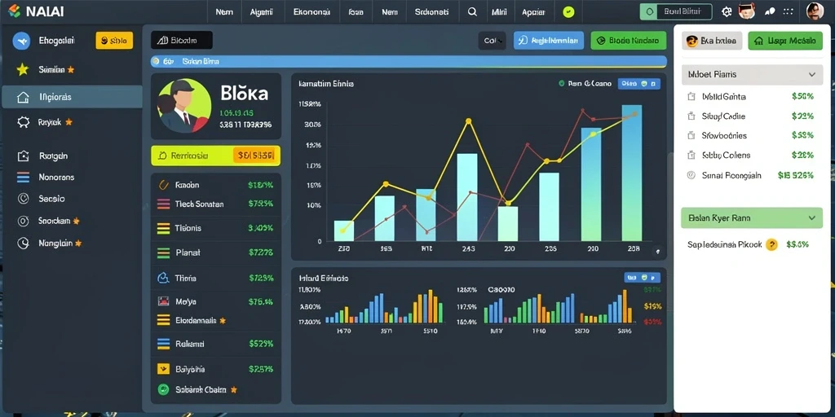Image resolution: width=835 pixels, height=417 pixels.
Task: Click the Bloka profile avatar card
Action: (216, 107)
